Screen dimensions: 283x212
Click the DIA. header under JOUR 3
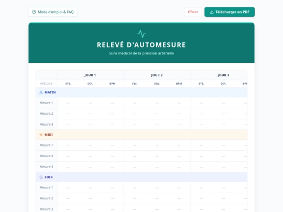click(x=223, y=84)
